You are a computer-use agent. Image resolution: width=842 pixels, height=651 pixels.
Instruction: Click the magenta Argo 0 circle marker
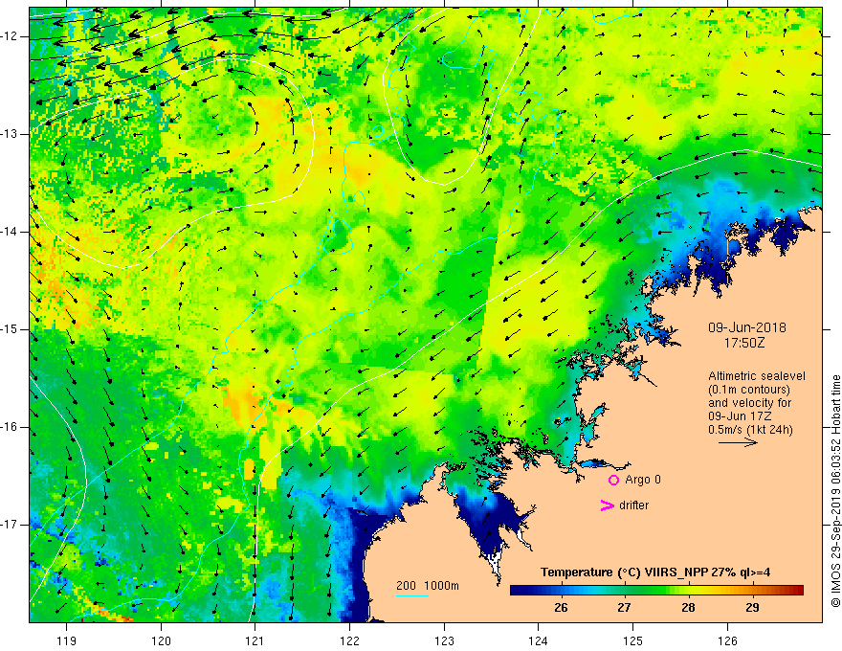click(x=613, y=481)
